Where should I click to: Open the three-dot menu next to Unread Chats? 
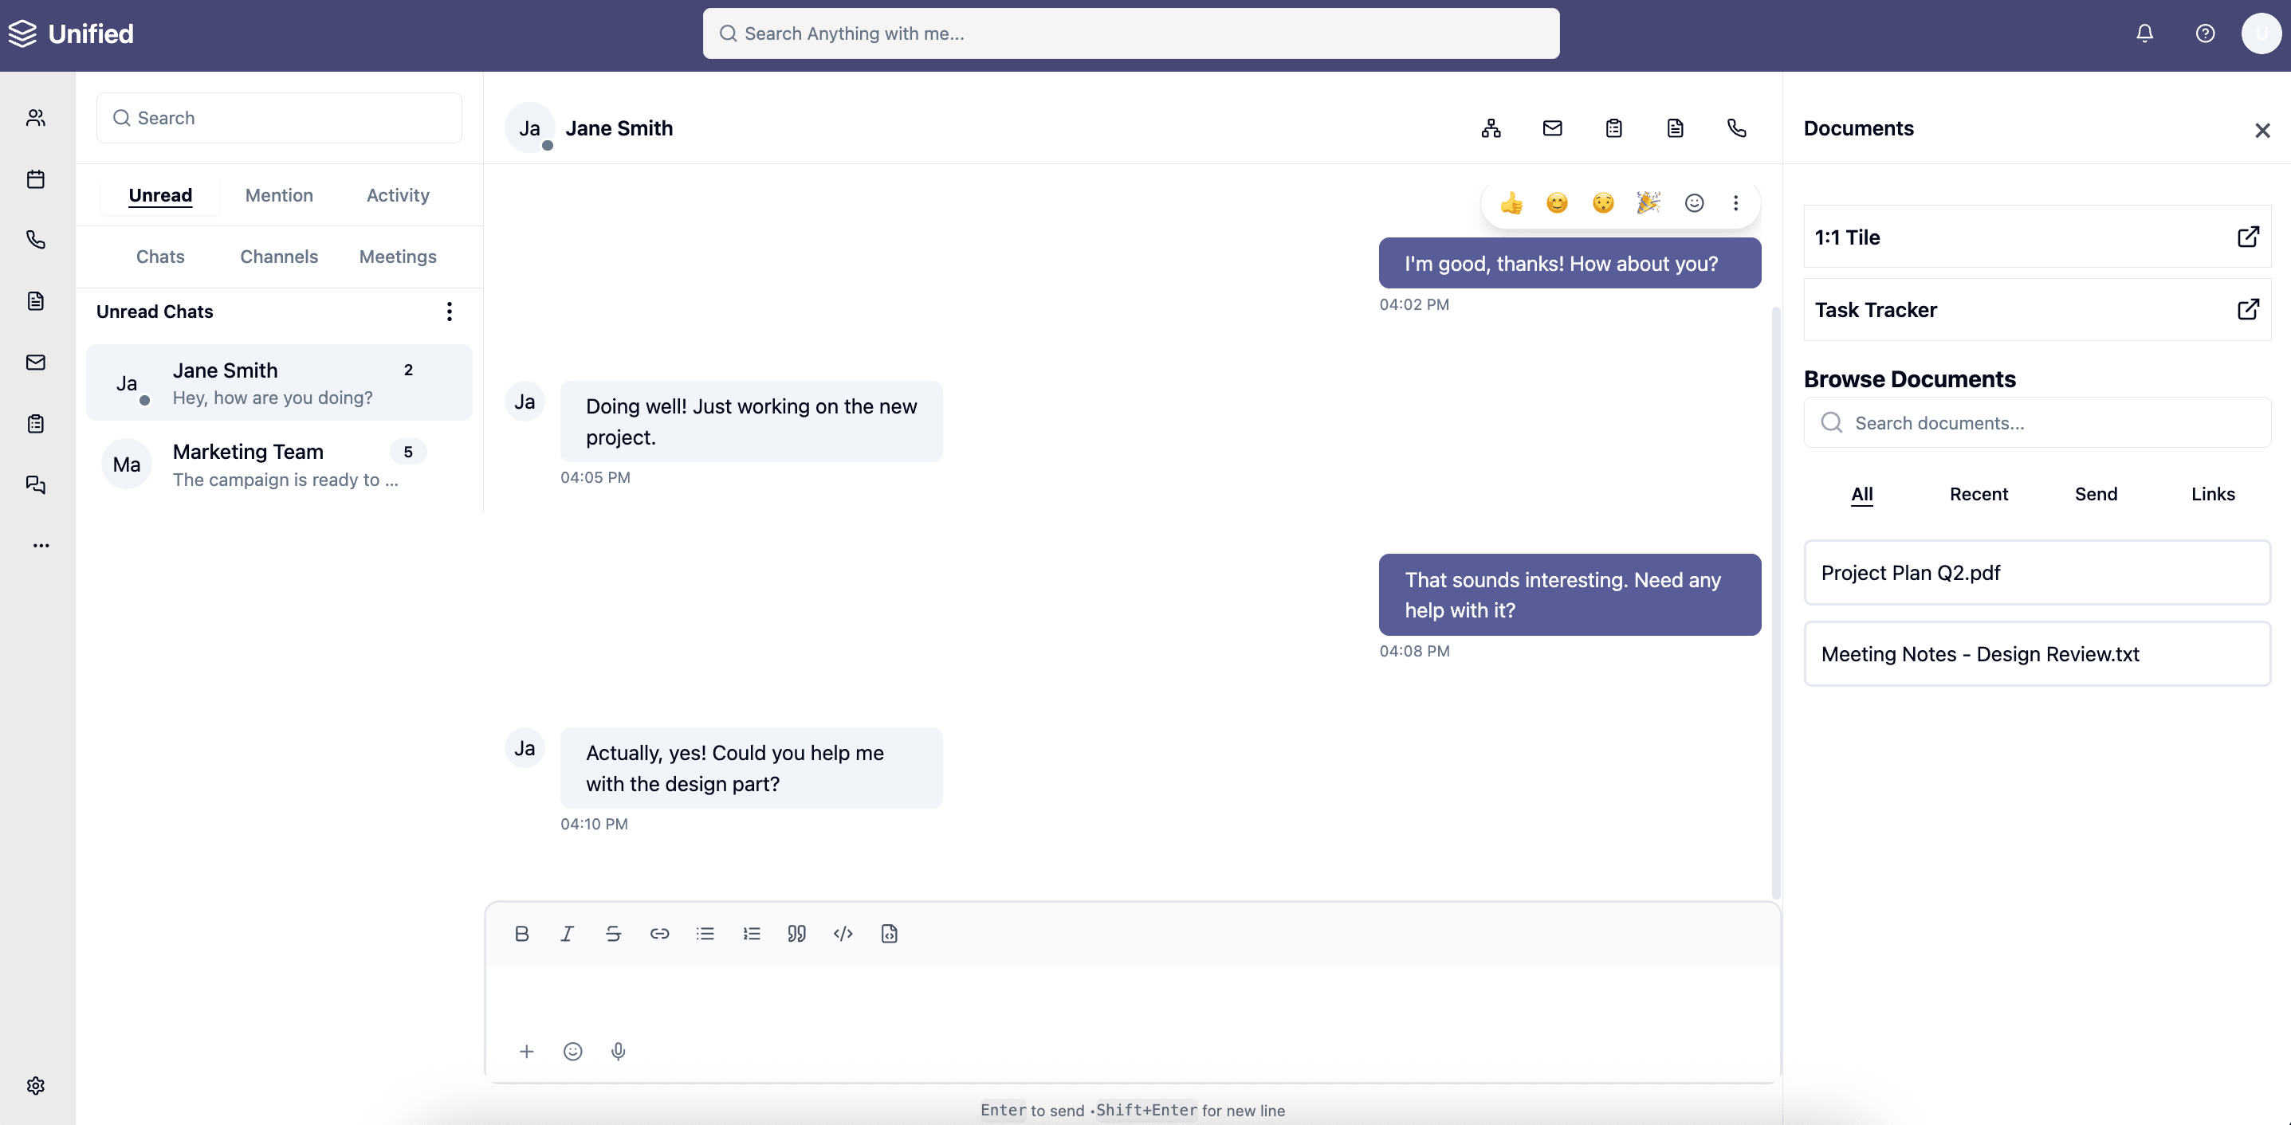(449, 311)
